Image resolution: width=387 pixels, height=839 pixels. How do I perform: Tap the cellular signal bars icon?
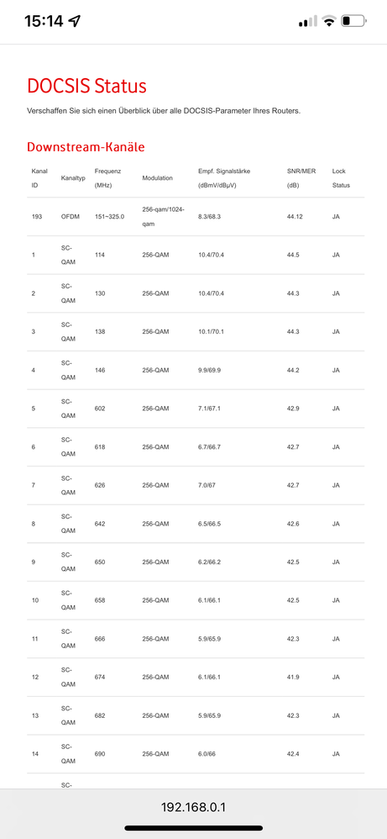tap(308, 21)
